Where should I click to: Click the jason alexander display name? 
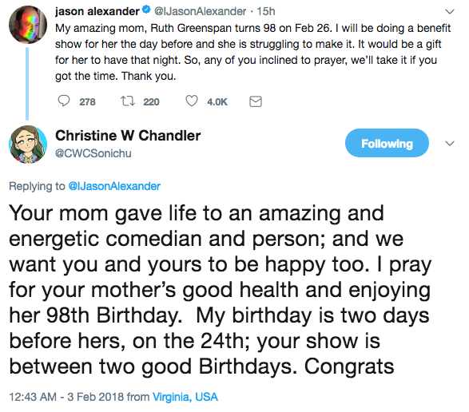pyautogui.click(x=97, y=11)
